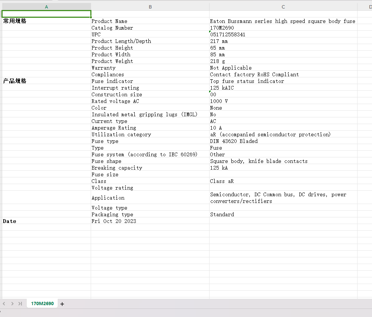
Task: Select the 218 g value
Action: (283, 61)
